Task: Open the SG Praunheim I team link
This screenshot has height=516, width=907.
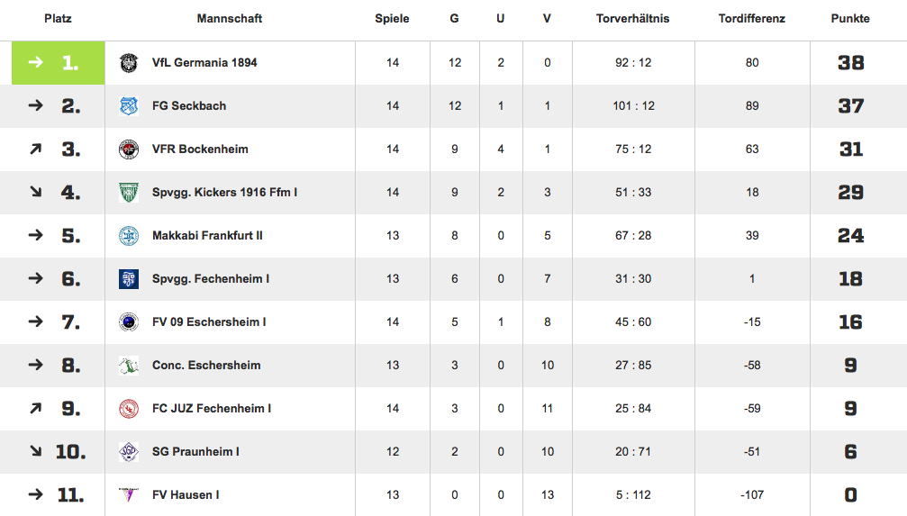Action: pos(195,451)
